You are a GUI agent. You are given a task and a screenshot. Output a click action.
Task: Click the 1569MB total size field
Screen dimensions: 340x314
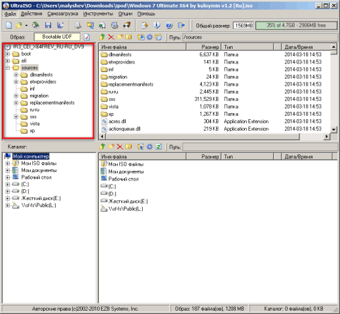244,26
